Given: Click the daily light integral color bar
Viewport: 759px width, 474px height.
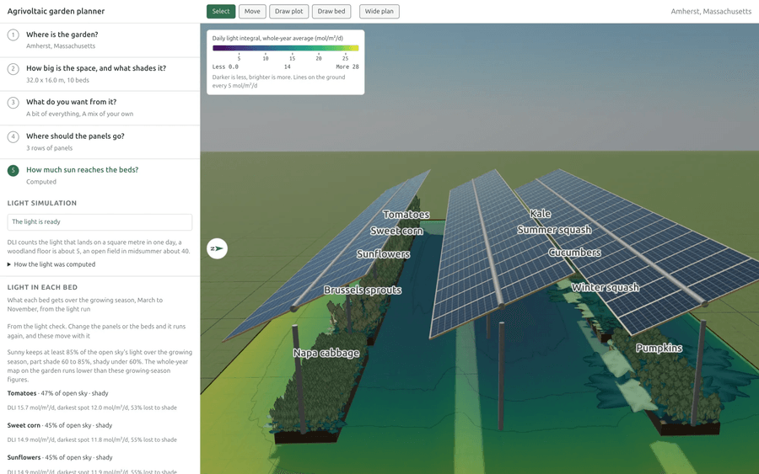Looking at the screenshot, I should coord(286,48).
